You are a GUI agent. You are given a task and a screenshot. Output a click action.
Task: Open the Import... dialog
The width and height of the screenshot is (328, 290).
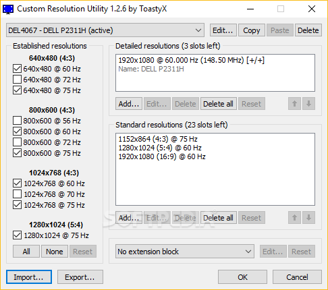click(x=29, y=277)
